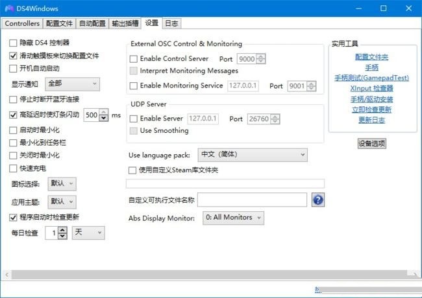
Task: Open 手柄测试(GamepadTest) link
Action: (371, 78)
